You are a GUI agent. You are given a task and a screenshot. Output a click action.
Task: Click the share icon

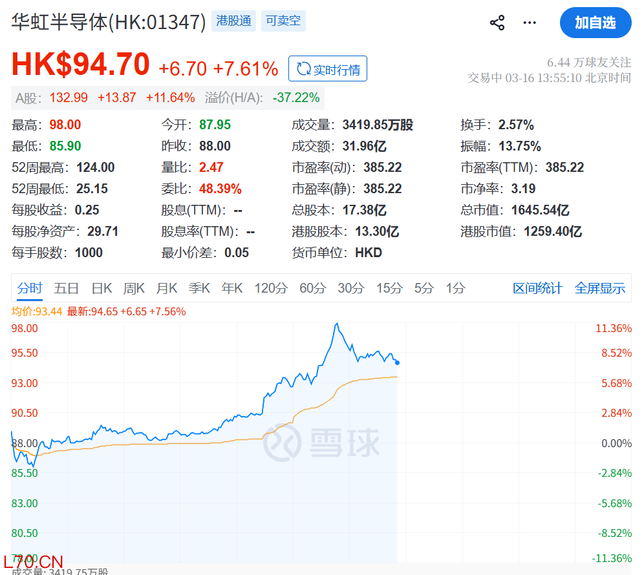point(497,23)
